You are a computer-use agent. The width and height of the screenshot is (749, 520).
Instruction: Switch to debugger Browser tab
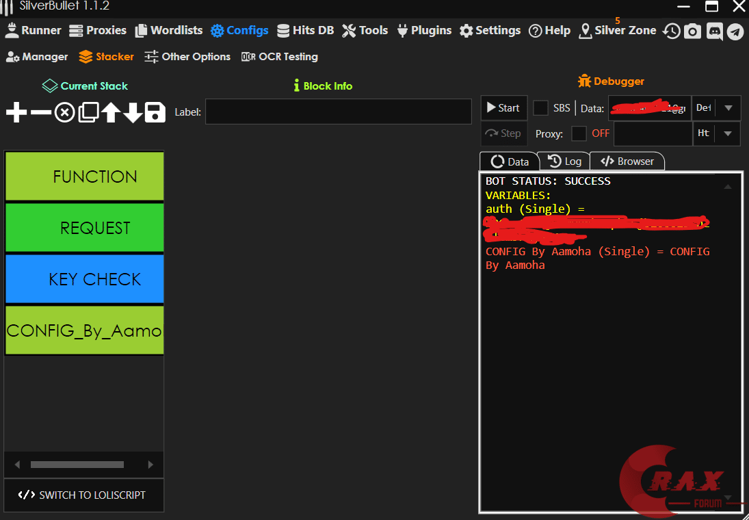[x=627, y=161]
